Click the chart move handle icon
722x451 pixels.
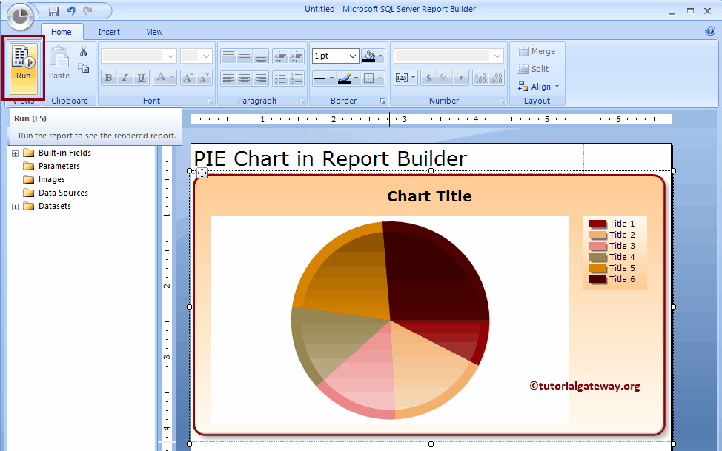202,173
